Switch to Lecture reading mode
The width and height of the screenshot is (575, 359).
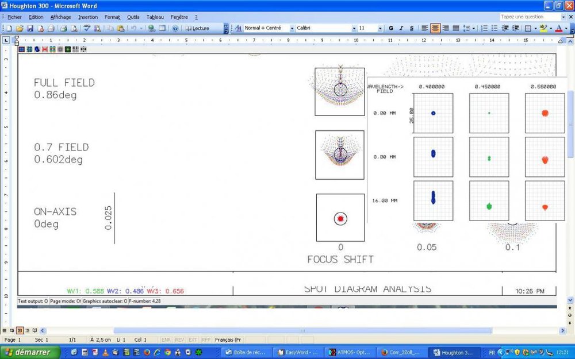pyautogui.click(x=197, y=28)
